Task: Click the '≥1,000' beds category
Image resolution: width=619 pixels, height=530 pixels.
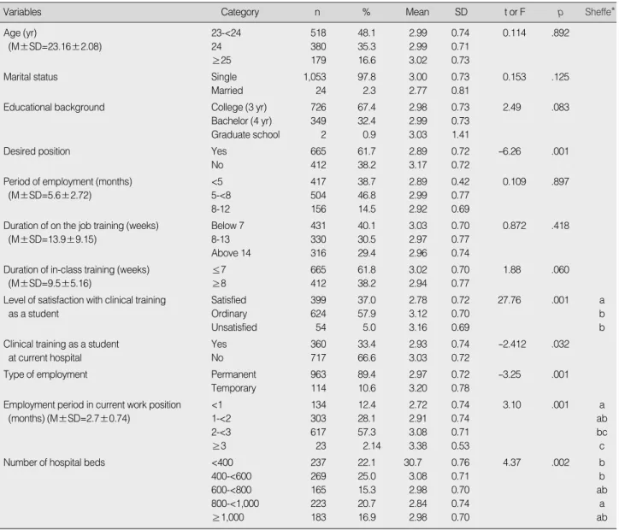Action: pyautogui.click(x=227, y=517)
